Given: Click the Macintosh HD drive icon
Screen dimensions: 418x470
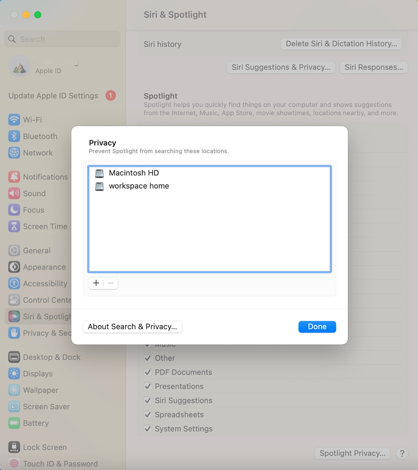Looking at the screenshot, I should point(100,173).
